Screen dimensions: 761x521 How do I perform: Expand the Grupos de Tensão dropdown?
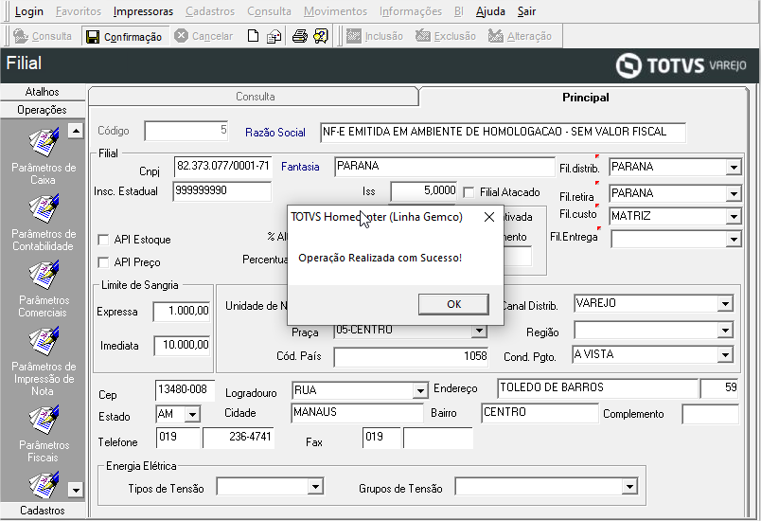pos(629,487)
